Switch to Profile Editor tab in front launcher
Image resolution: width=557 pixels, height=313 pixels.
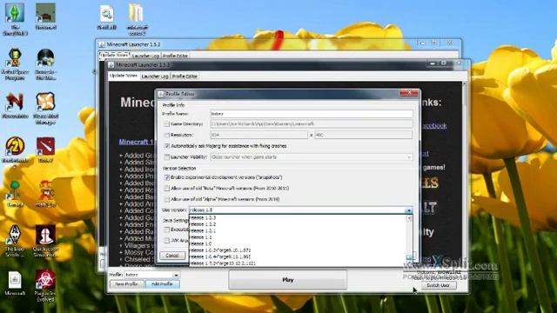[x=185, y=76]
